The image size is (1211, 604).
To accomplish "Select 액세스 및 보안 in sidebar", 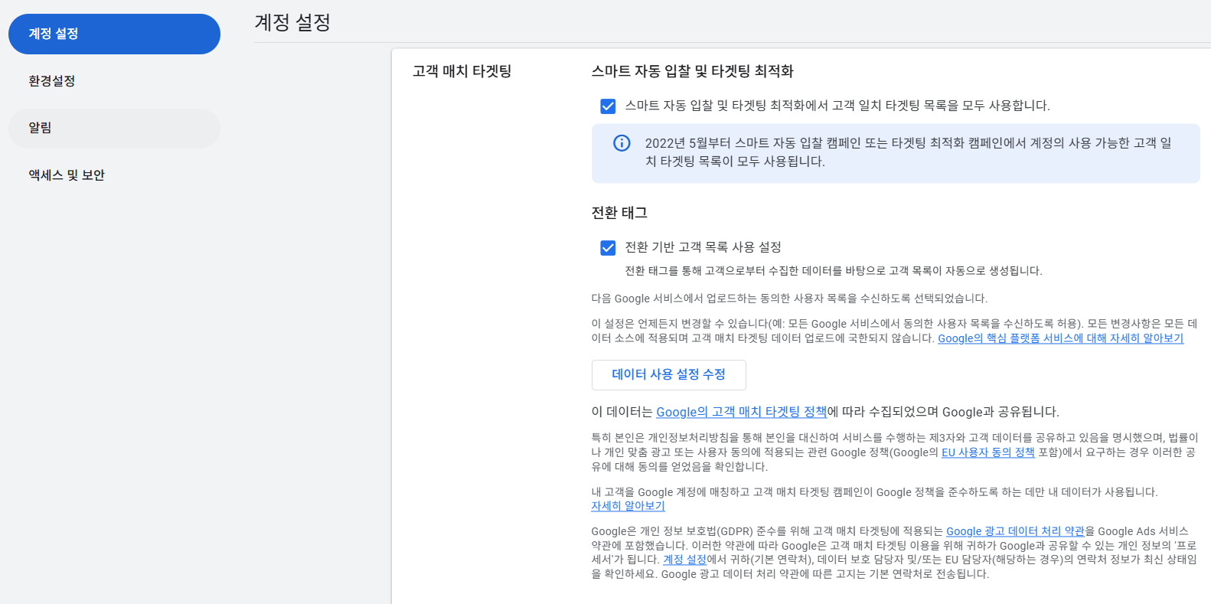I will pos(114,175).
